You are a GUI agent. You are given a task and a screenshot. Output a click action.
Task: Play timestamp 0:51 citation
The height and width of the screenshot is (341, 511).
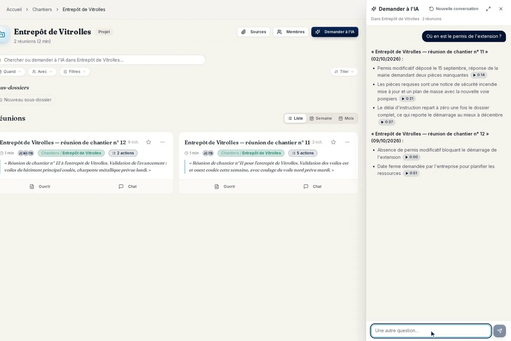coord(411,173)
